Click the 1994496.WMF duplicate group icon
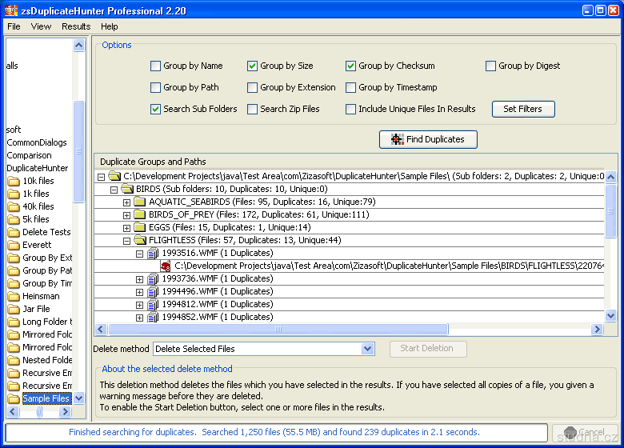Screen dimensions: 624x448 click(x=153, y=291)
